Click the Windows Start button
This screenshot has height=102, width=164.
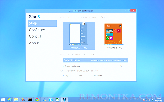click(x=3, y=100)
